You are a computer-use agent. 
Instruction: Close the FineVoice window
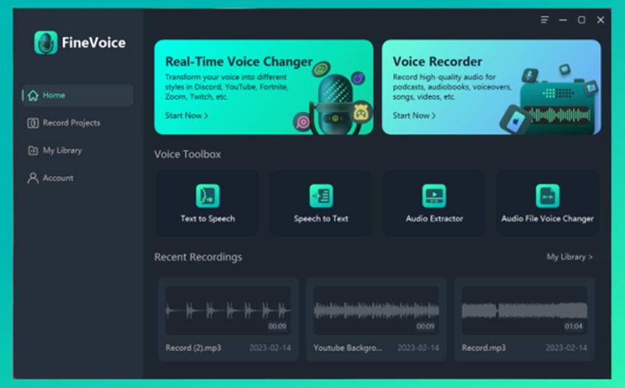point(600,20)
